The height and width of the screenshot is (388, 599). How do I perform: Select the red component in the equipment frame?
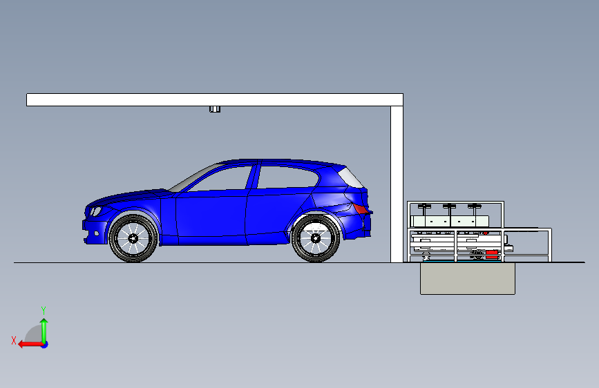[x=492, y=254]
